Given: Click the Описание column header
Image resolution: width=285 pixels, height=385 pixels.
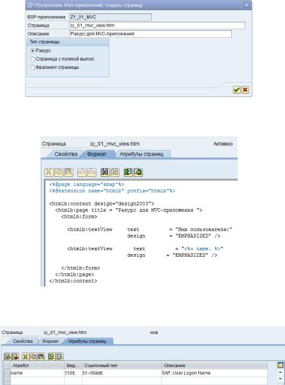Looking at the screenshot, I should coord(214,365).
